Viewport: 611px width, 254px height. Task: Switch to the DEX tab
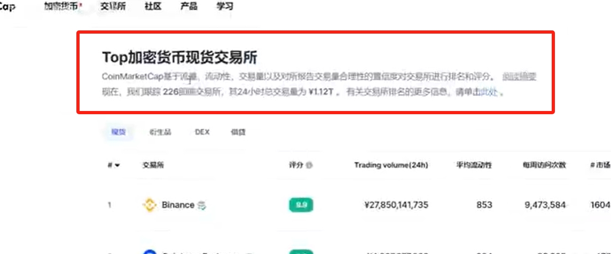click(202, 132)
